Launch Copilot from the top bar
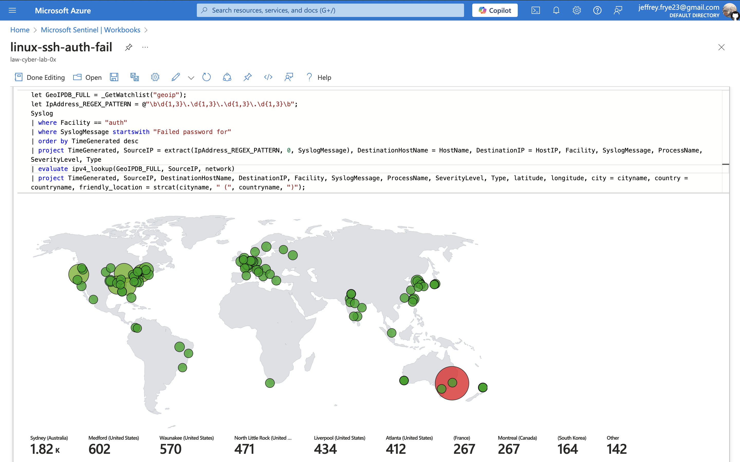The image size is (740, 462). pyautogui.click(x=494, y=10)
